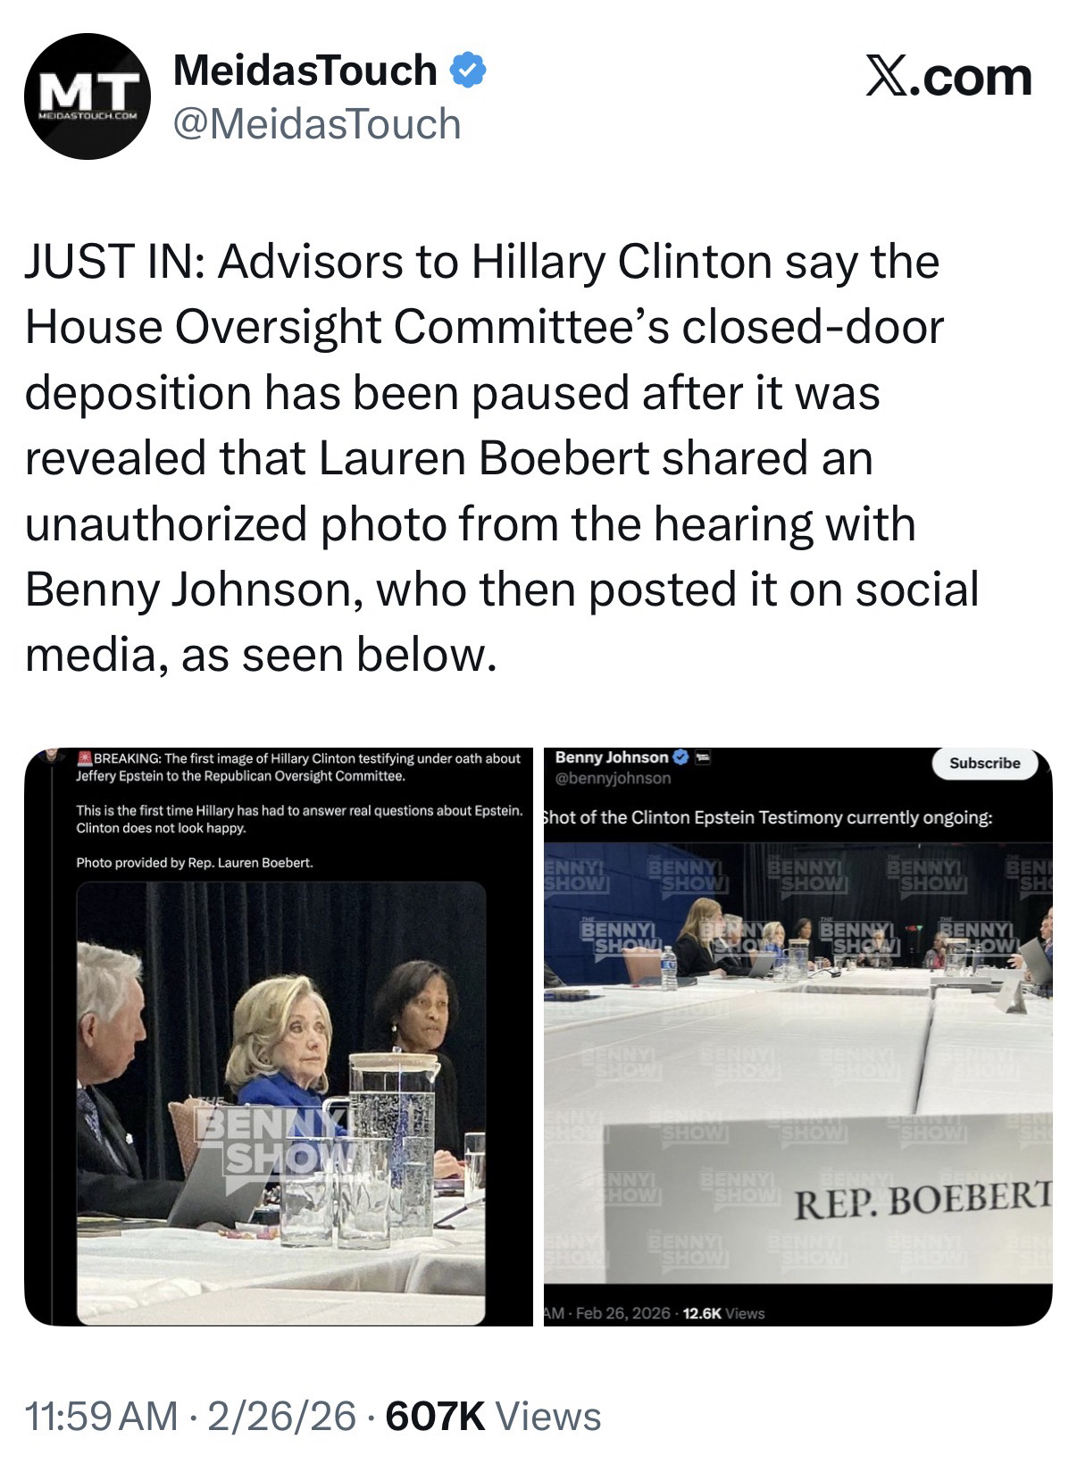1077x1464 pixels.
Task: Open the 607K Views count
Action: pyautogui.click(x=493, y=1417)
